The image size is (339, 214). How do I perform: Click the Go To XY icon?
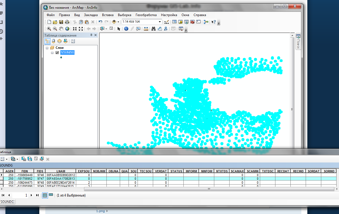[x=166, y=29]
